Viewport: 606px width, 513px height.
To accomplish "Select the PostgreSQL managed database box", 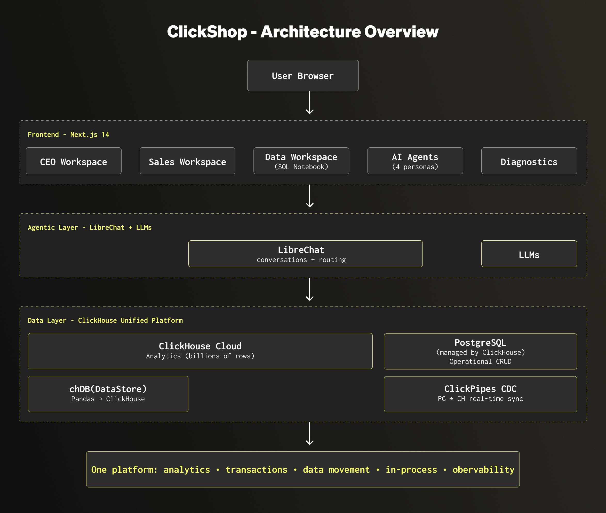I will coord(480,351).
